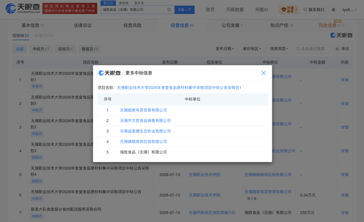The width and height of the screenshot is (364, 222).
Task: Open the 基本信息 section tab
Action: coord(33,25)
